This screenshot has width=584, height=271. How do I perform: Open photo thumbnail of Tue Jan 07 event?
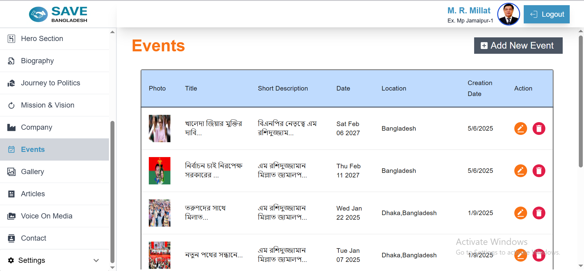(x=159, y=255)
